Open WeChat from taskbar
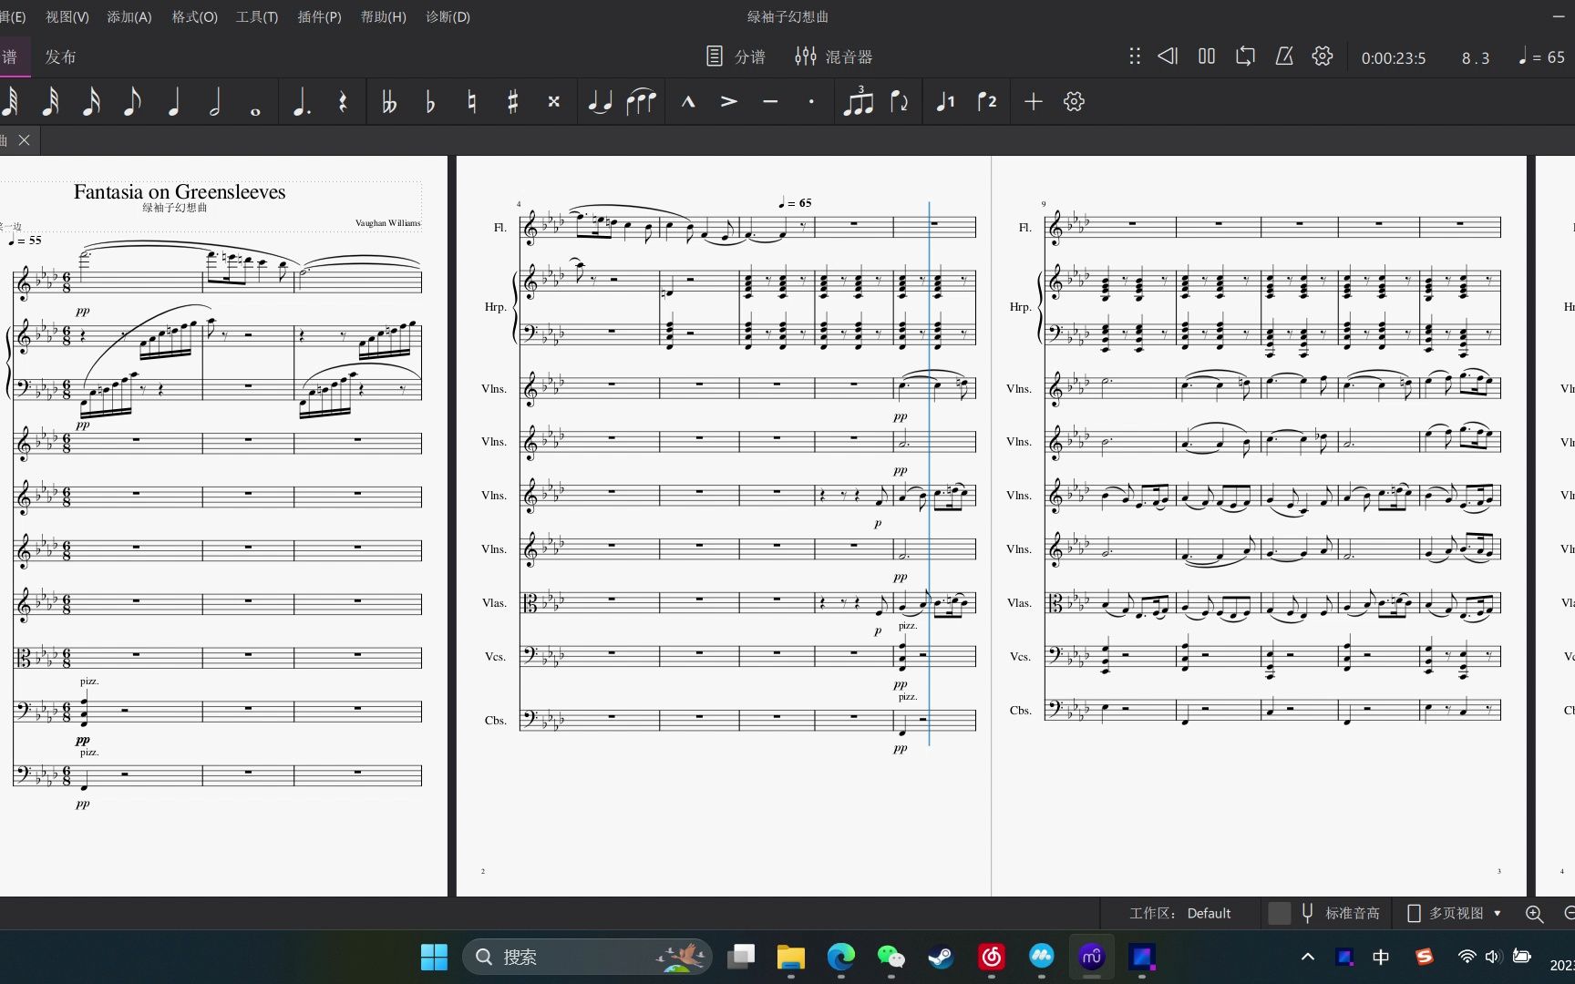The height and width of the screenshot is (984, 1575). pyautogui.click(x=890, y=957)
